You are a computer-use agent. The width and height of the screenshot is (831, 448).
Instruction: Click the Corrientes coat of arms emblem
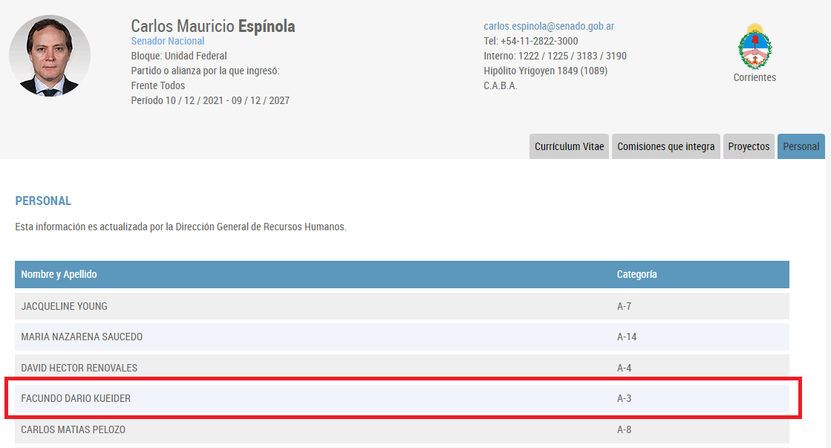coord(755,46)
